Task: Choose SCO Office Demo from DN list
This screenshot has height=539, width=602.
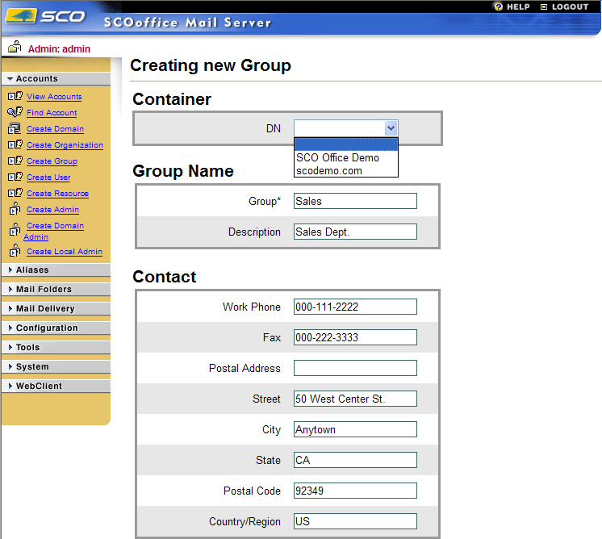Action: 337,158
